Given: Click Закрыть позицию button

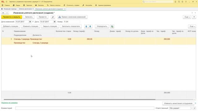Looking at the screenshot, I should (50, 26).
